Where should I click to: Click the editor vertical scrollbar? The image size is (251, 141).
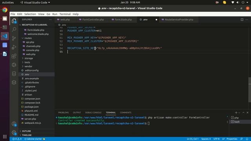point(249,90)
